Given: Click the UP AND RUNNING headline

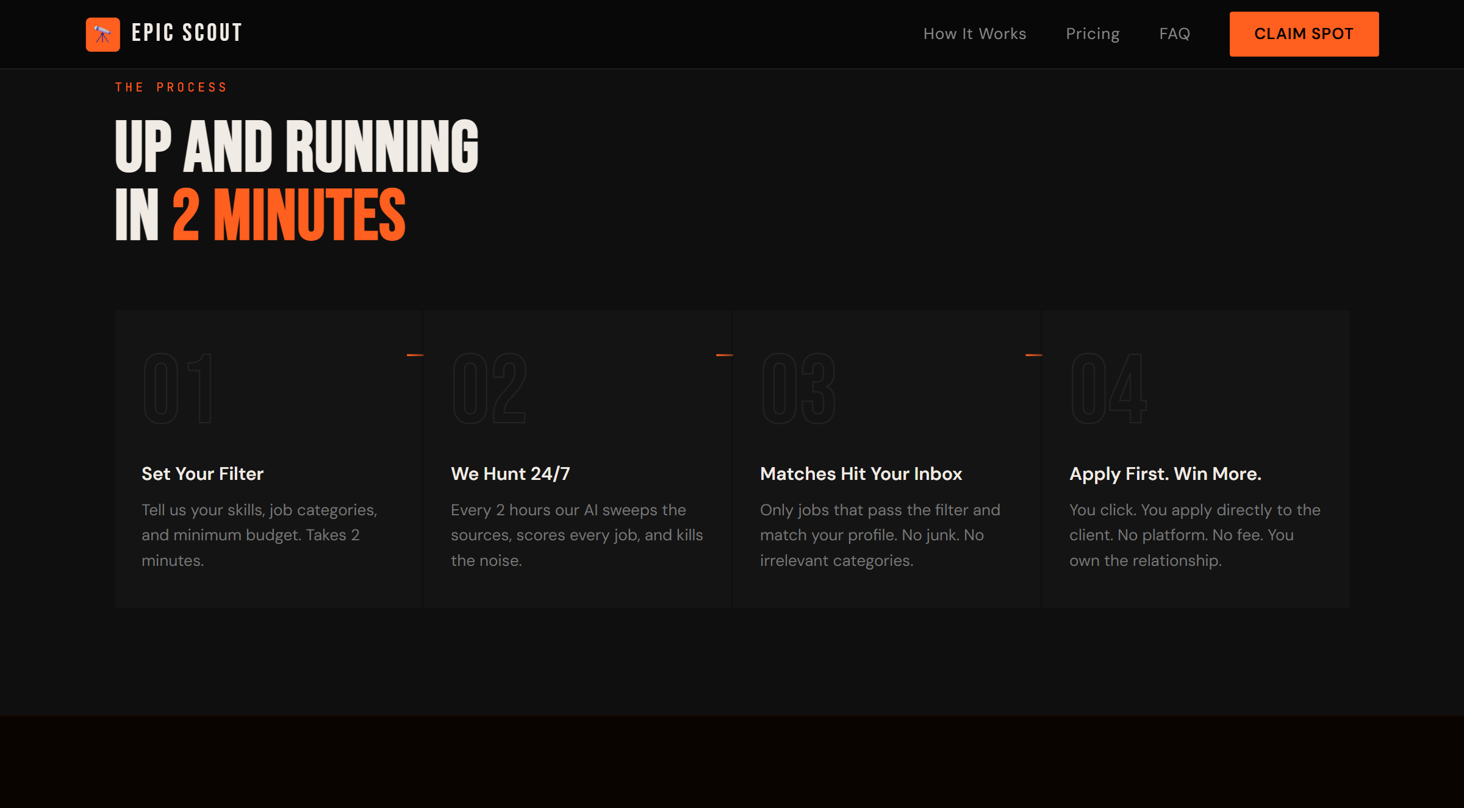Looking at the screenshot, I should 296,146.
